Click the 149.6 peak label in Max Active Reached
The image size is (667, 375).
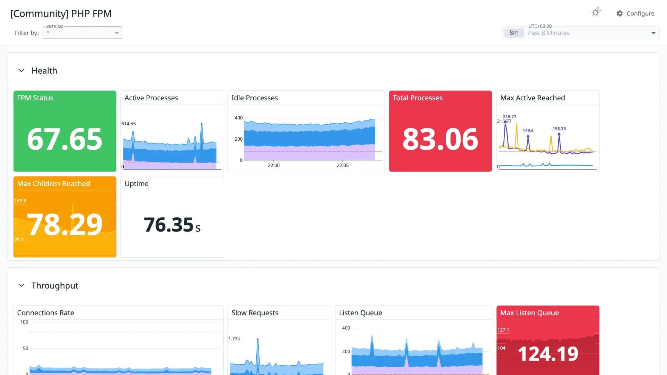point(528,131)
